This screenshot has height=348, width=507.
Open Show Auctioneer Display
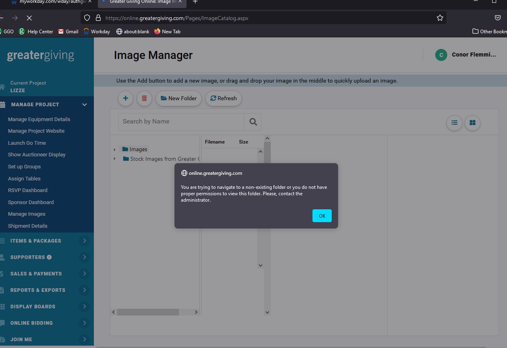pyautogui.click(x=37, y=154)
